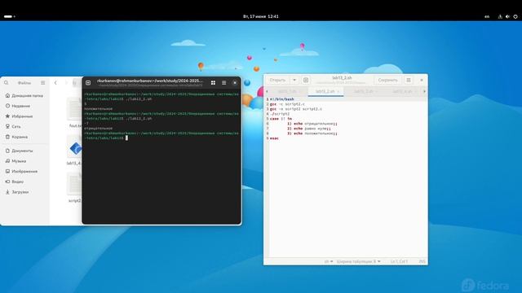Select the blue lab13_4 file icon

(76, 148)
